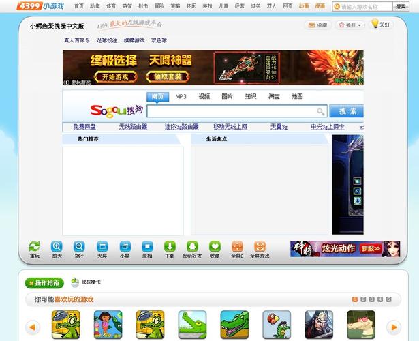The height and width of the screenshot is (341, 419).
Task: Open the 冒险 adventure category
Action: coord(159,6)
